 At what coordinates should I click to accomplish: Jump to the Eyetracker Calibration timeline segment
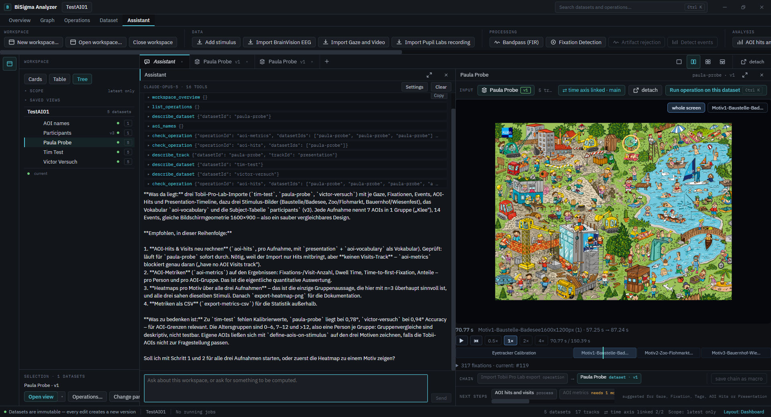(x=514, y=353)
